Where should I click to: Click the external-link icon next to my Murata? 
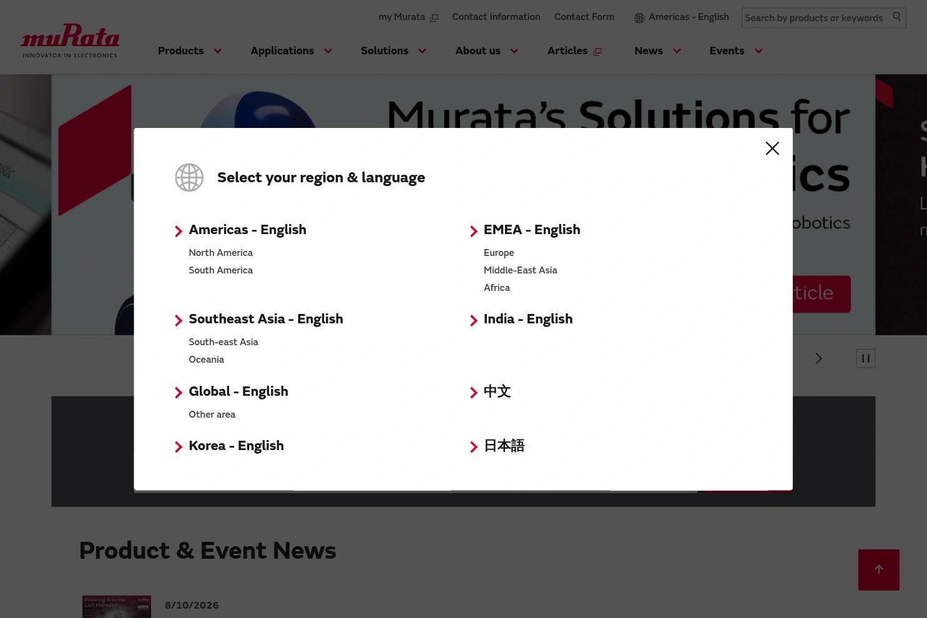pos(434,18)
